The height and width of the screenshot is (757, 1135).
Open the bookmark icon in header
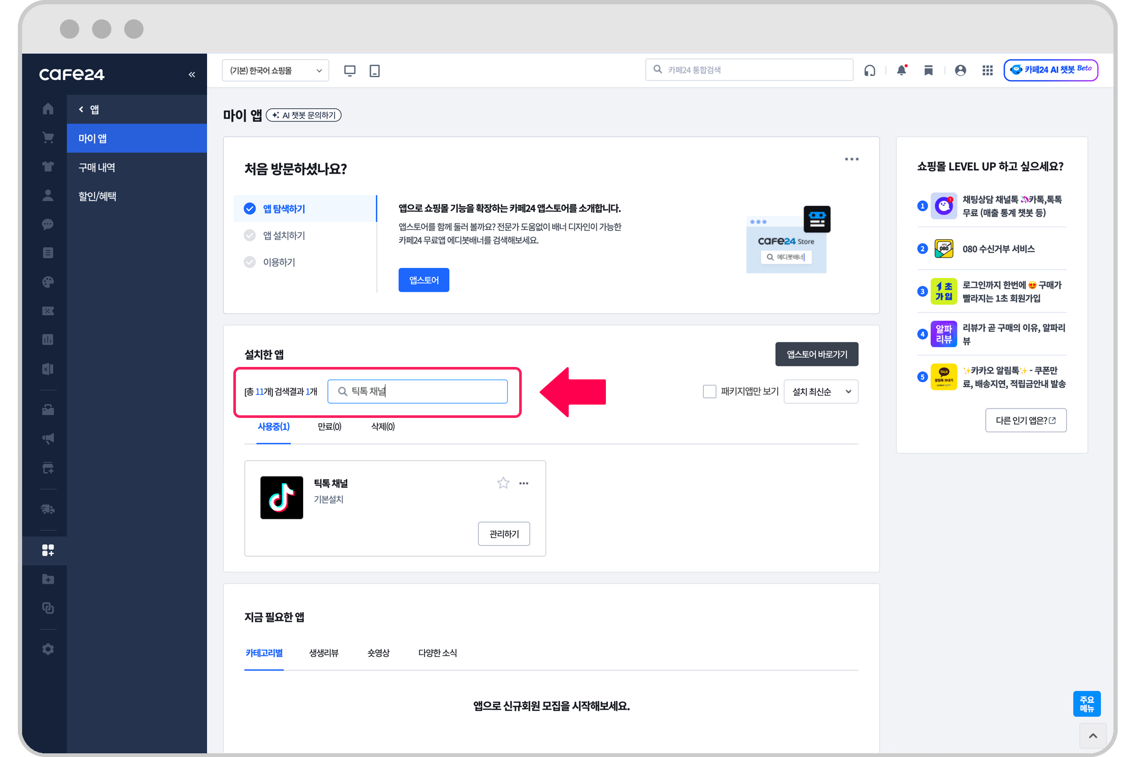pos(928,70)
